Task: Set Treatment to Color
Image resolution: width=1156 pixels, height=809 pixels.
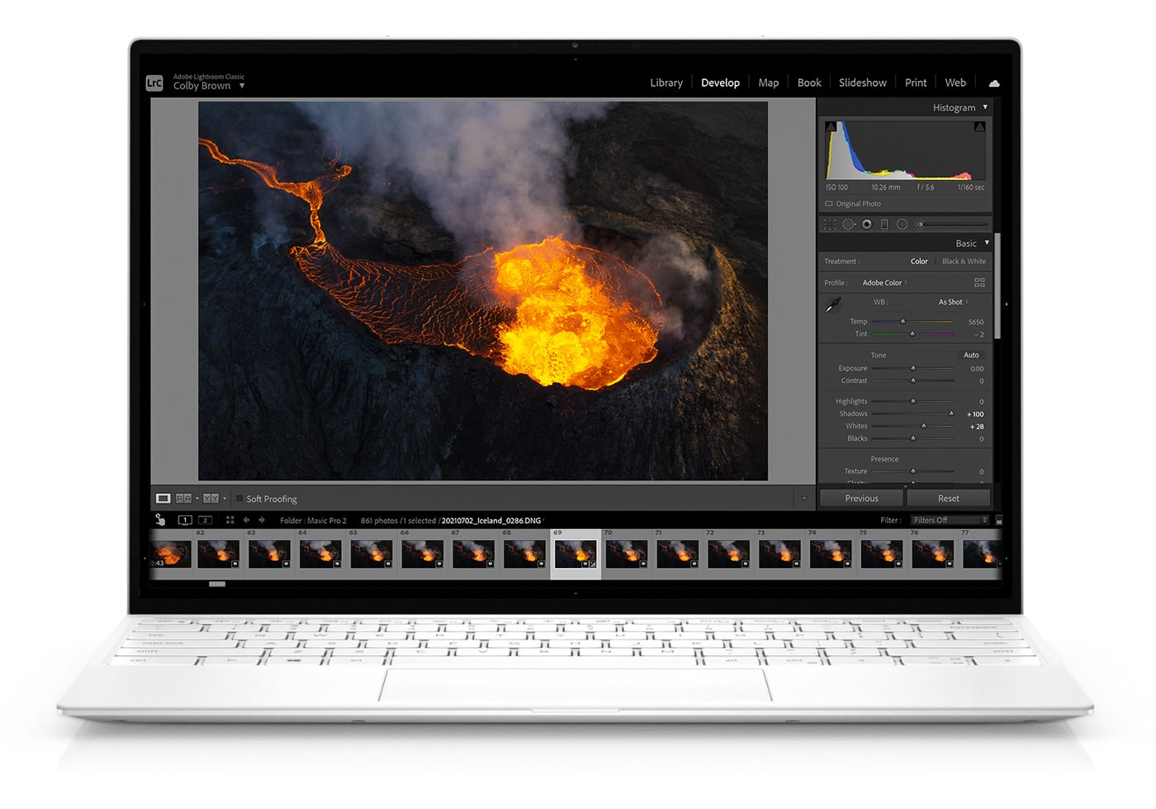Action: (919, 261)
